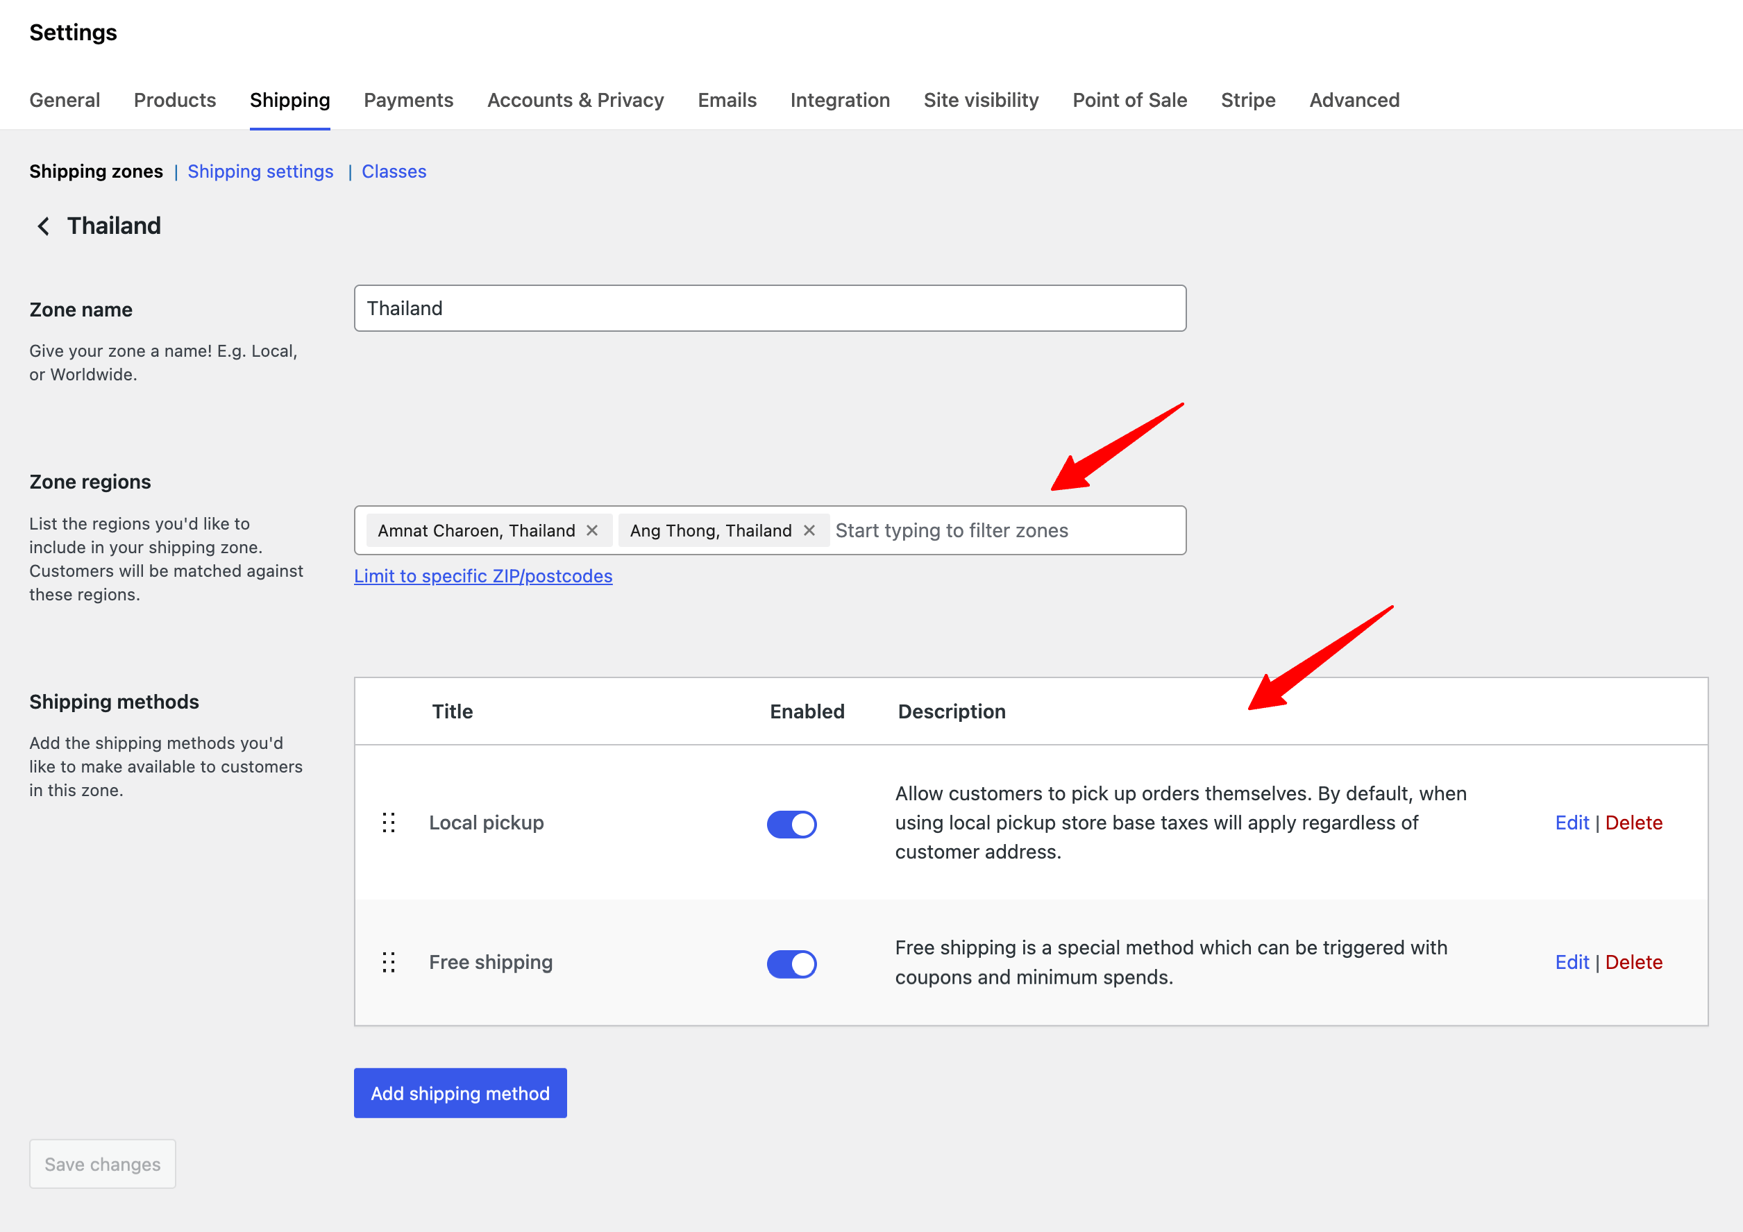Go to the Advanced tab
The height and width of the screenshot is (1232, 1743).
1354,100
